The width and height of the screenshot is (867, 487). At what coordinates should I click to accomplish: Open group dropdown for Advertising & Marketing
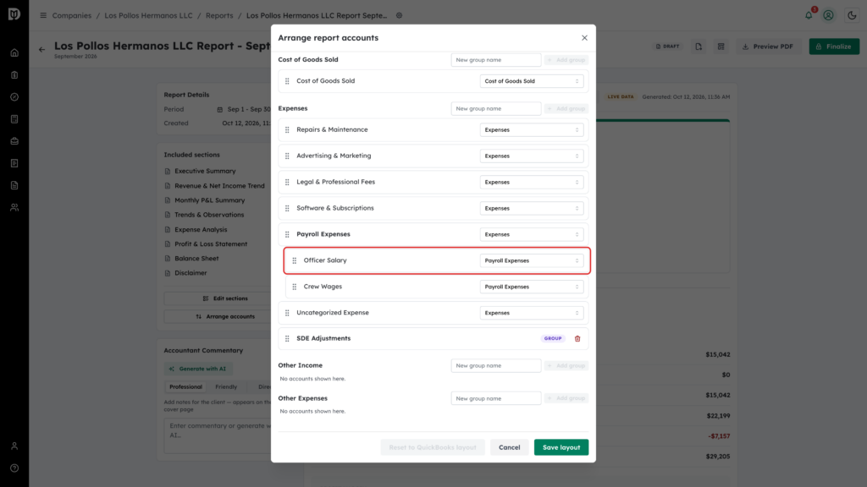coord(532,156)
